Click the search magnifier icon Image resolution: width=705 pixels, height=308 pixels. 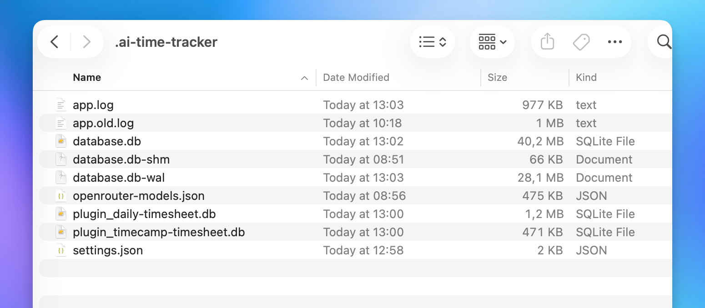pyautogui.click(x=664, y=42)
